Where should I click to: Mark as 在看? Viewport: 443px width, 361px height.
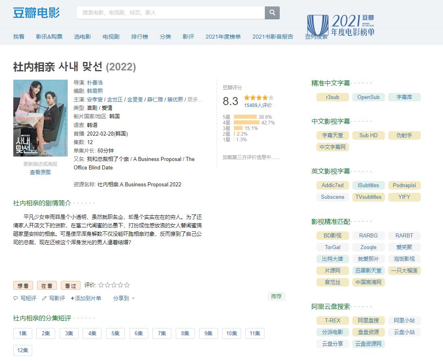[x=47, y=285]
